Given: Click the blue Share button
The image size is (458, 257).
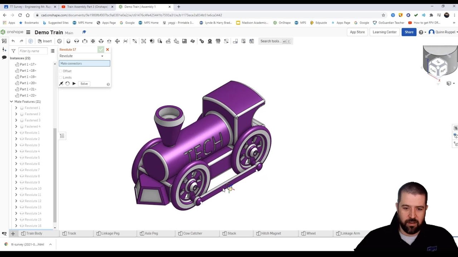Looking at the screenshot, I should 409,32.
